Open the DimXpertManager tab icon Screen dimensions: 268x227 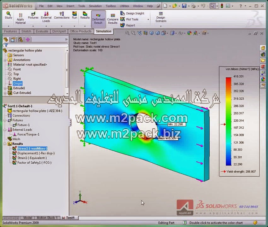coord(28,40)
